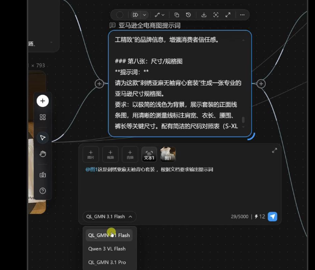Expand the prompt input panel

[274, 150]
